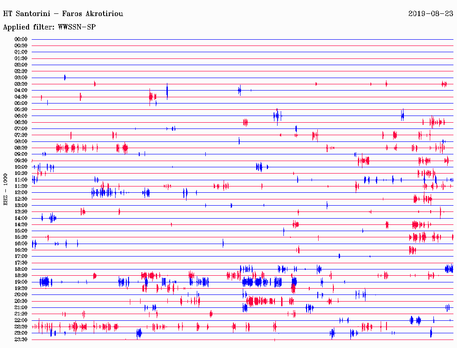Click the 10:00 time label
The width and height of the screenshot is (457, 348).
tap(21, 167)
